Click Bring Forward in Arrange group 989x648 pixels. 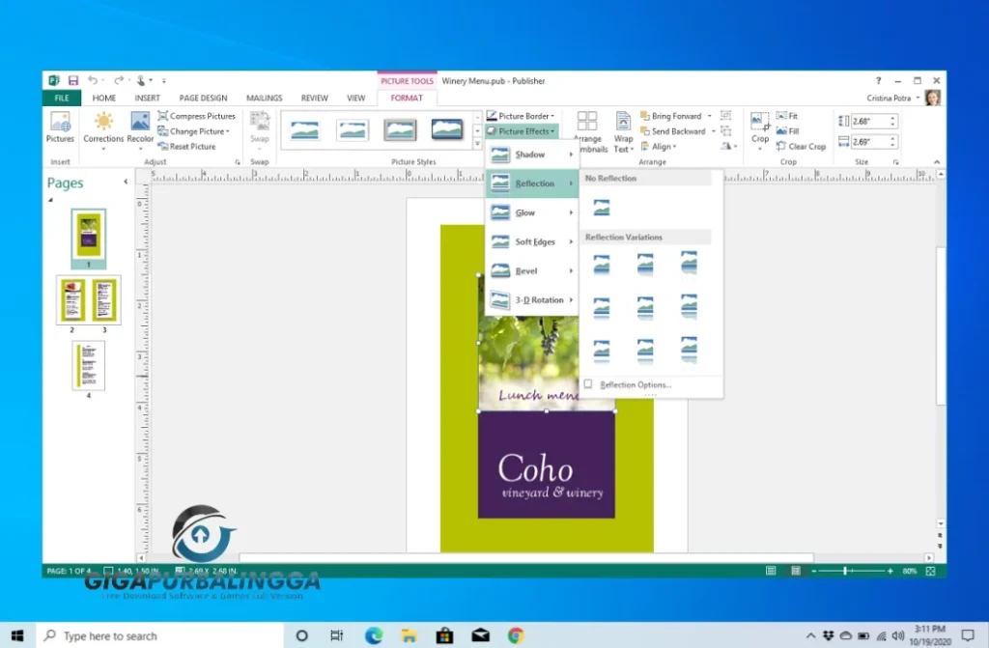679,115
